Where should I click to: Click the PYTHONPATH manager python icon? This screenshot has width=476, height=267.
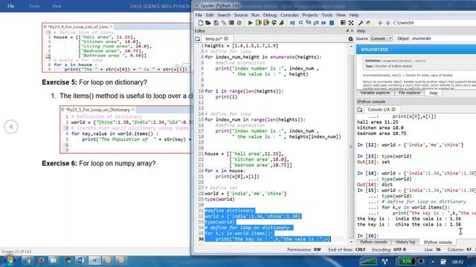(369, 23)
